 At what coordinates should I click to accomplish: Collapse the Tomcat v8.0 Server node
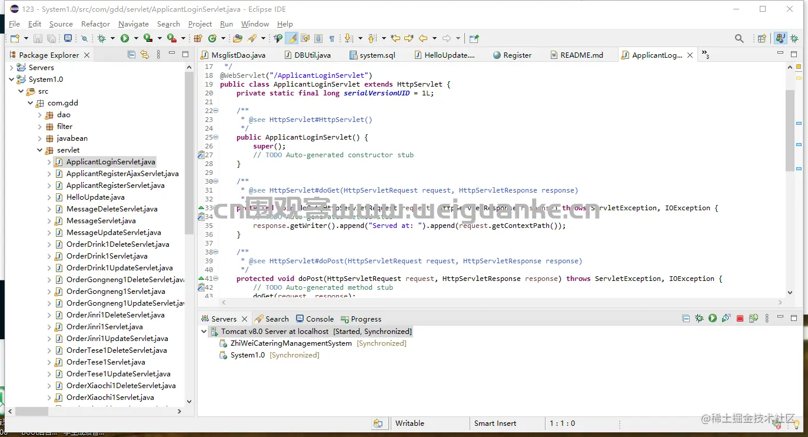point(204,331)
